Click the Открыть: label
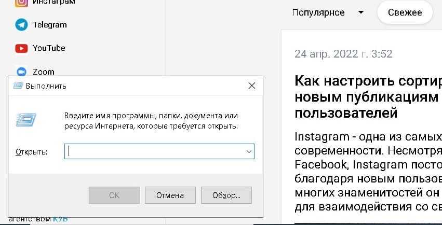The image size is (442, 225). click(32, 152)
